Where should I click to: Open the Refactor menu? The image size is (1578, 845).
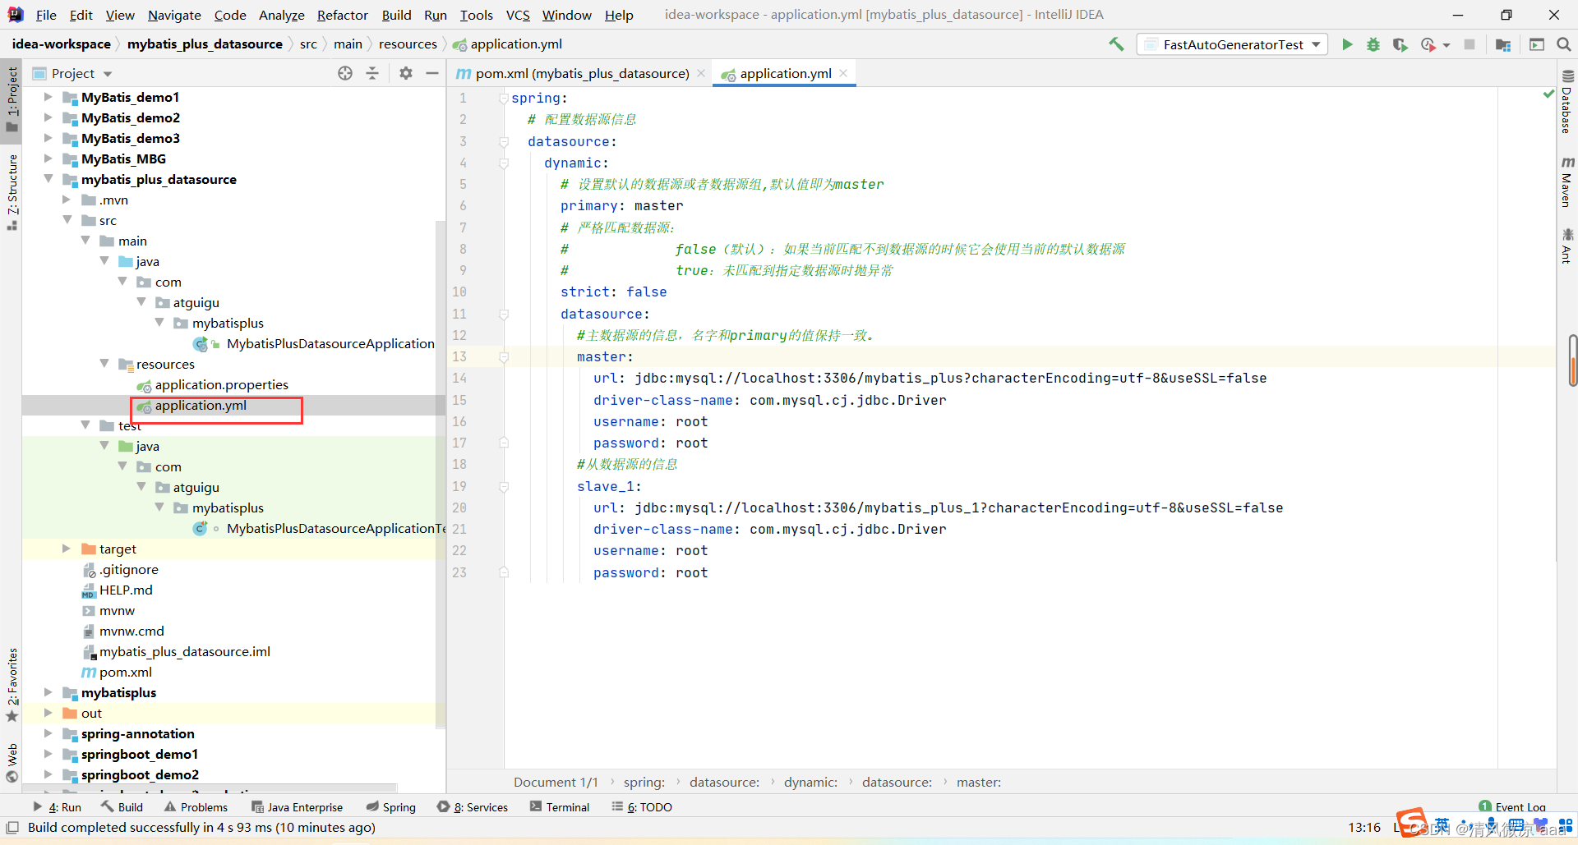tap(342, 15)
